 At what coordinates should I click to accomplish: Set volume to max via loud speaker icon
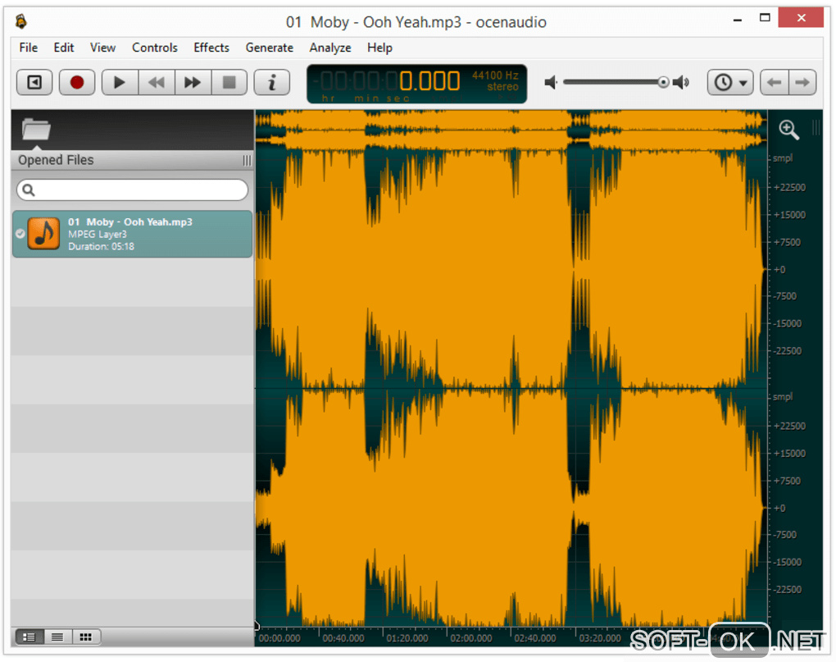(681, 82)
